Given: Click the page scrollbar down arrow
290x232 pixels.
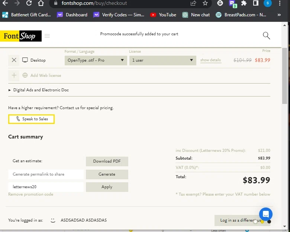Looking at the screenshot, I should click(285, 226).
